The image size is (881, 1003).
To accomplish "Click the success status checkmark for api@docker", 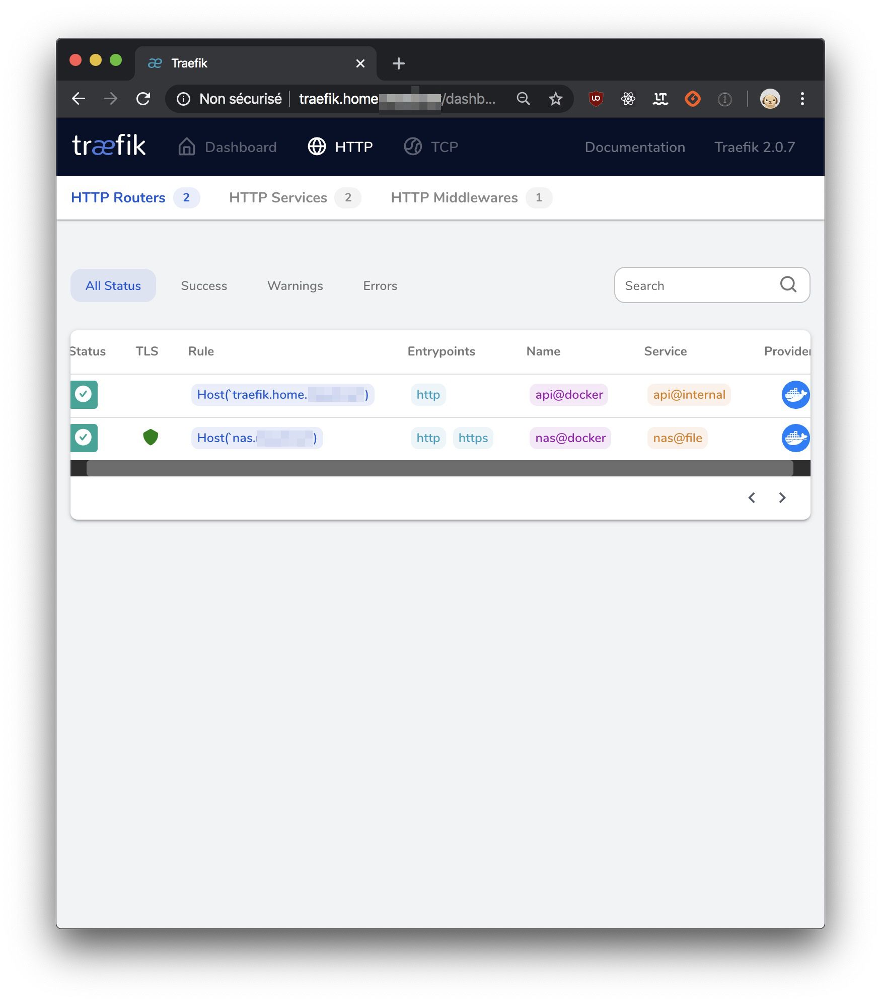I will click(84, 395).
